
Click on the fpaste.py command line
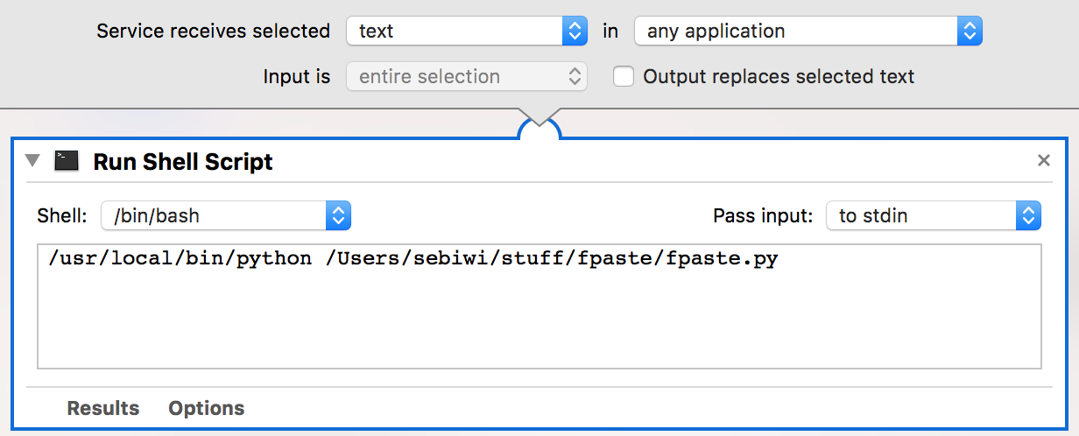point(413,259)
